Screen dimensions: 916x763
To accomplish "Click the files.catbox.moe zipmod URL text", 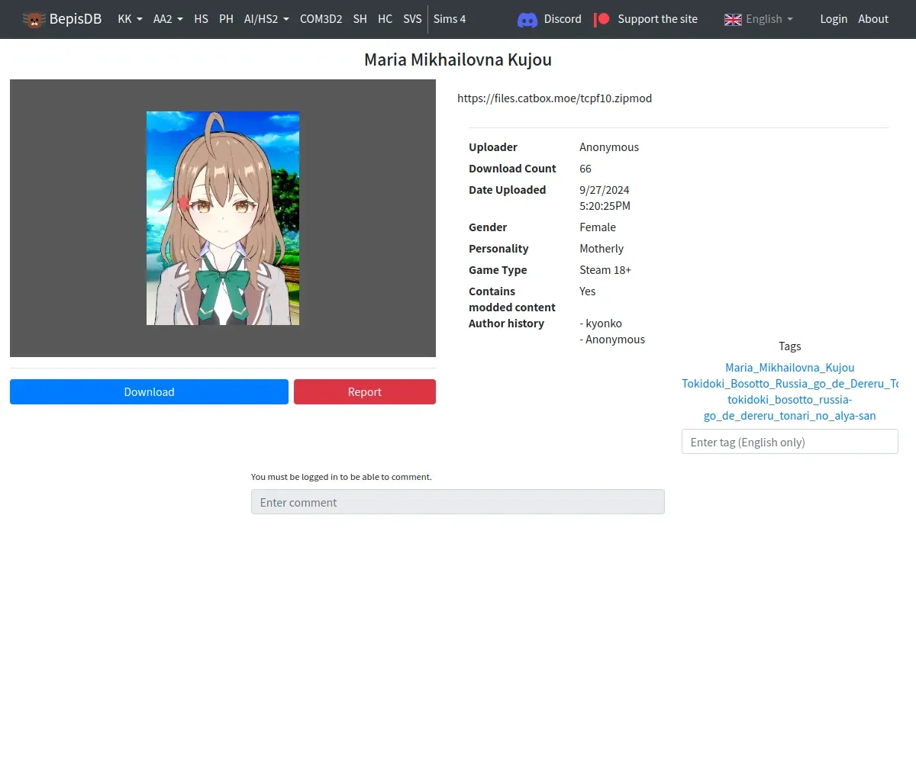I will click(555, 98).
